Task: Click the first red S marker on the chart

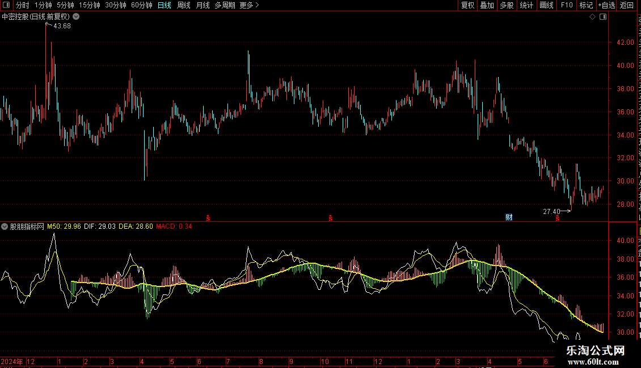Action: click(208, 218)
